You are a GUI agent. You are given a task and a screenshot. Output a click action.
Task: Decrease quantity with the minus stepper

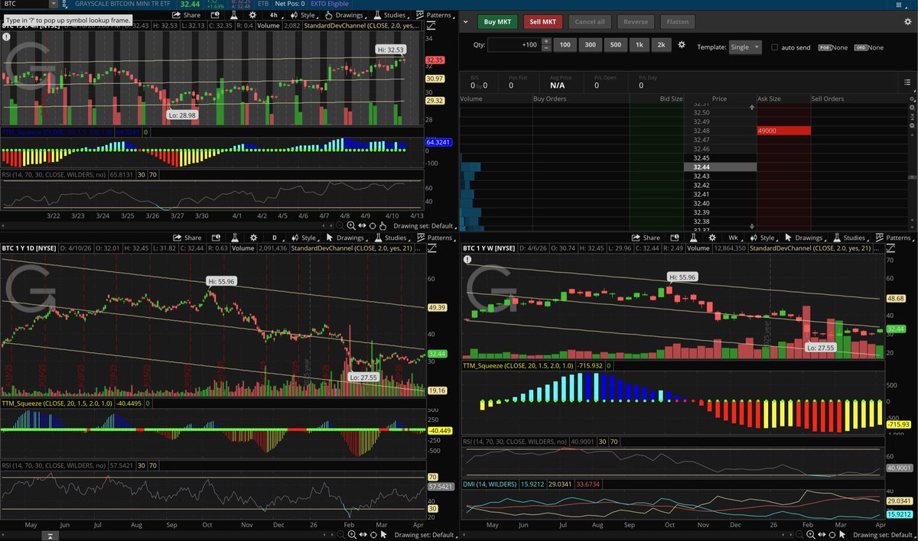coord(546,49)
